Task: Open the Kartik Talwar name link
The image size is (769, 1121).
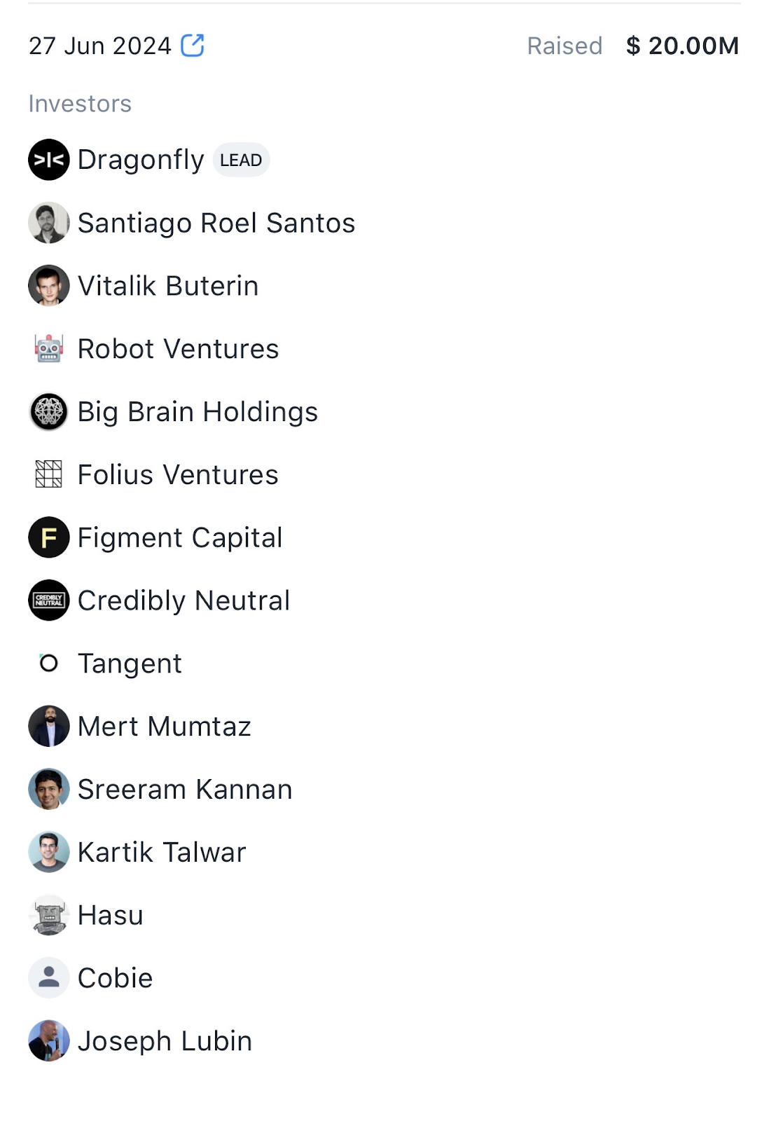Action: click(162, 853)
